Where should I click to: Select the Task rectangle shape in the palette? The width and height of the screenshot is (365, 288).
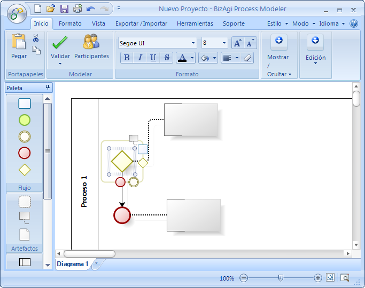click(x=25, y=103)
